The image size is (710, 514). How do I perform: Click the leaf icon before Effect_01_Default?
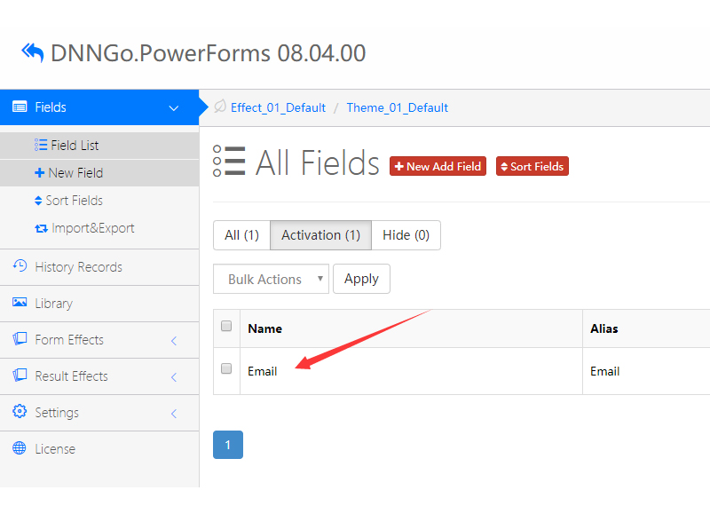point(220,107)
